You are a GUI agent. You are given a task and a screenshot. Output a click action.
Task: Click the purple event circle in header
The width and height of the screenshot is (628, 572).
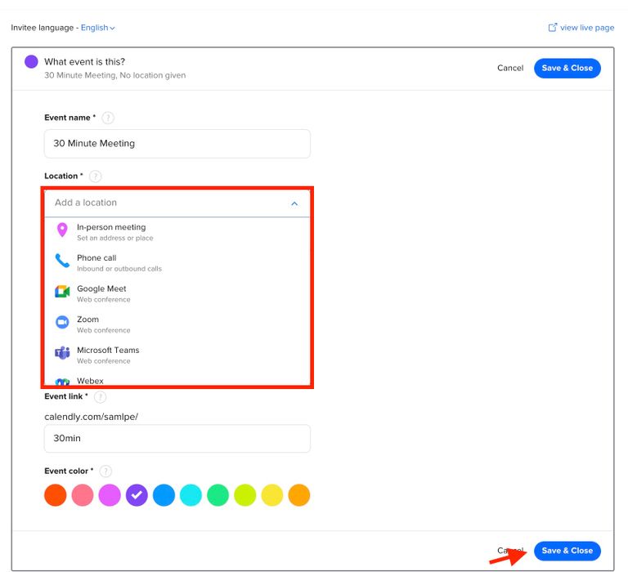(31, 61)
